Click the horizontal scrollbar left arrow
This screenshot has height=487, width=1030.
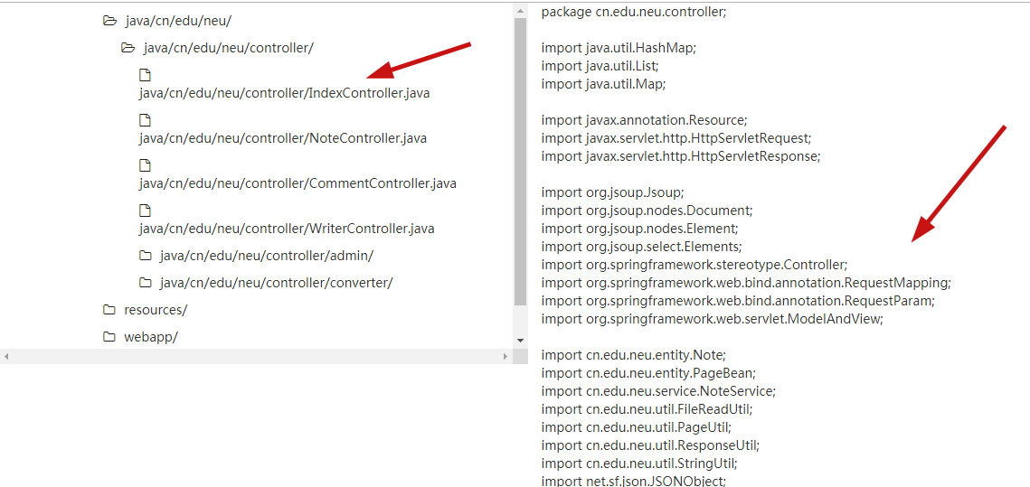pos(6,356)
